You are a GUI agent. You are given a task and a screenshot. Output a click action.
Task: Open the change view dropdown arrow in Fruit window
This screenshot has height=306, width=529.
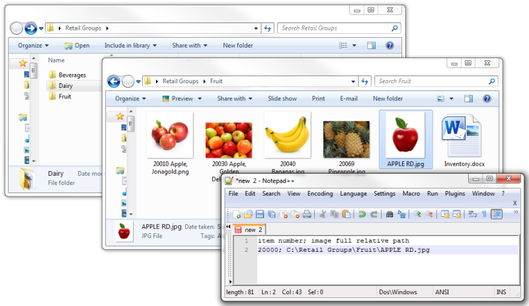[x=452, y=98]
